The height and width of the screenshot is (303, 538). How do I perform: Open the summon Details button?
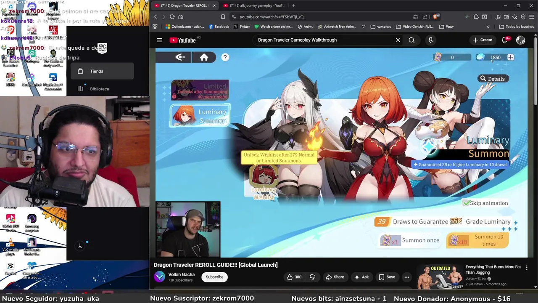(x=492, y=79)
